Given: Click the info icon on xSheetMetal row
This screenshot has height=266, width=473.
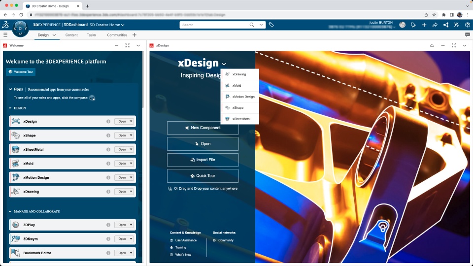Looking at the screenshot, I should click(x=108, y=150).
